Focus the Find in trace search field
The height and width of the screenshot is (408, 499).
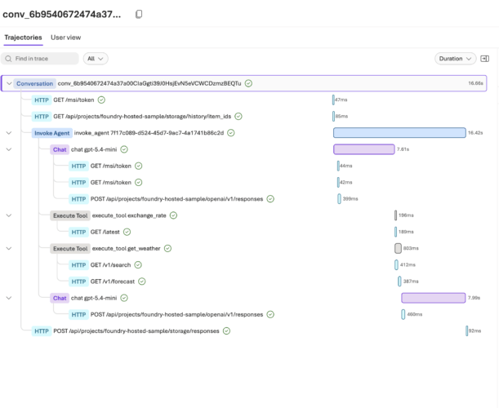(40, 59)
